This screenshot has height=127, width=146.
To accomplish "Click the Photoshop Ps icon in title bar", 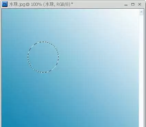I will pyautogui.click(x=5, y=4).
